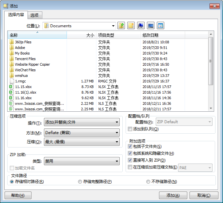Image resolution: width=223 pixels, height=203 pixels.
Task: Sort by 名称 column header
Action: [x=37, y=35]
